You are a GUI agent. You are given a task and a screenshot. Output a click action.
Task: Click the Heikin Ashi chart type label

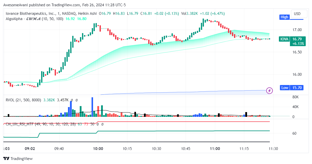click(87, 14)
